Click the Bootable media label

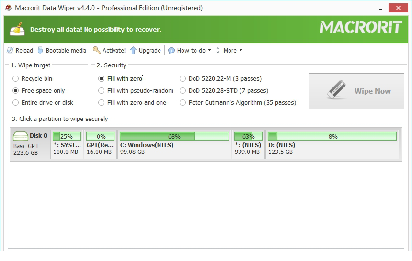(x=66, y=50)
